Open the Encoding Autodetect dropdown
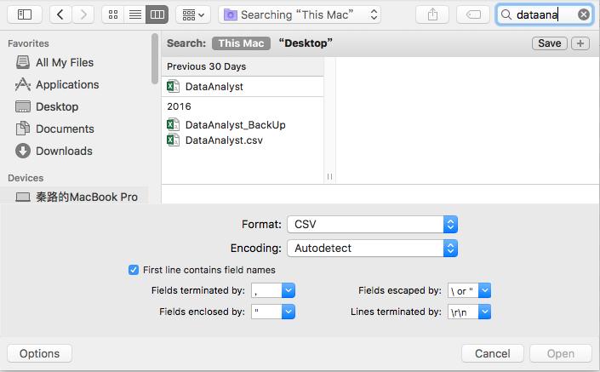 click(x=450, y=249)
